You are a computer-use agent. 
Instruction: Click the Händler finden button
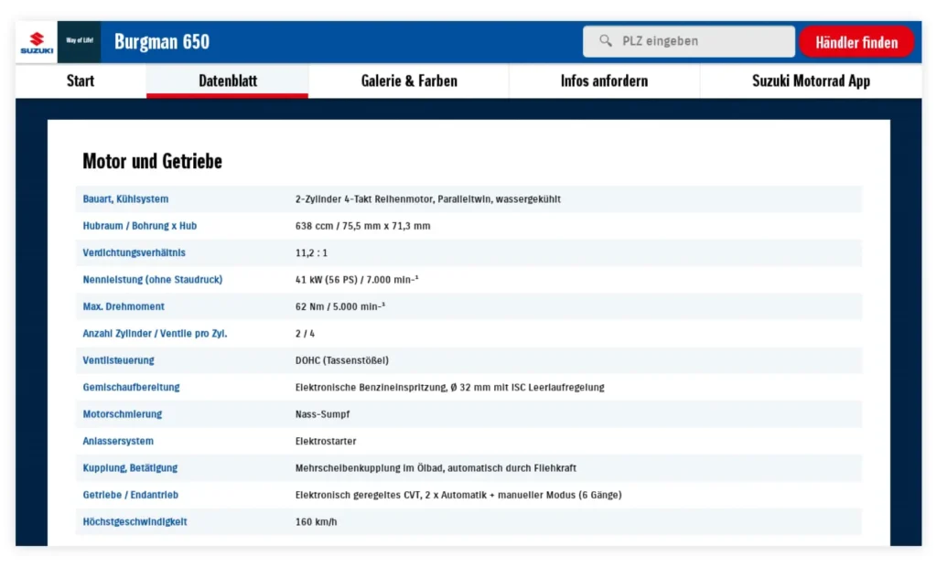tap(856, 42)
